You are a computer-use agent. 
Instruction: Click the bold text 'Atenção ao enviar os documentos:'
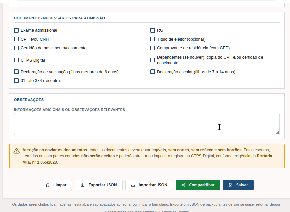[55, 150]
